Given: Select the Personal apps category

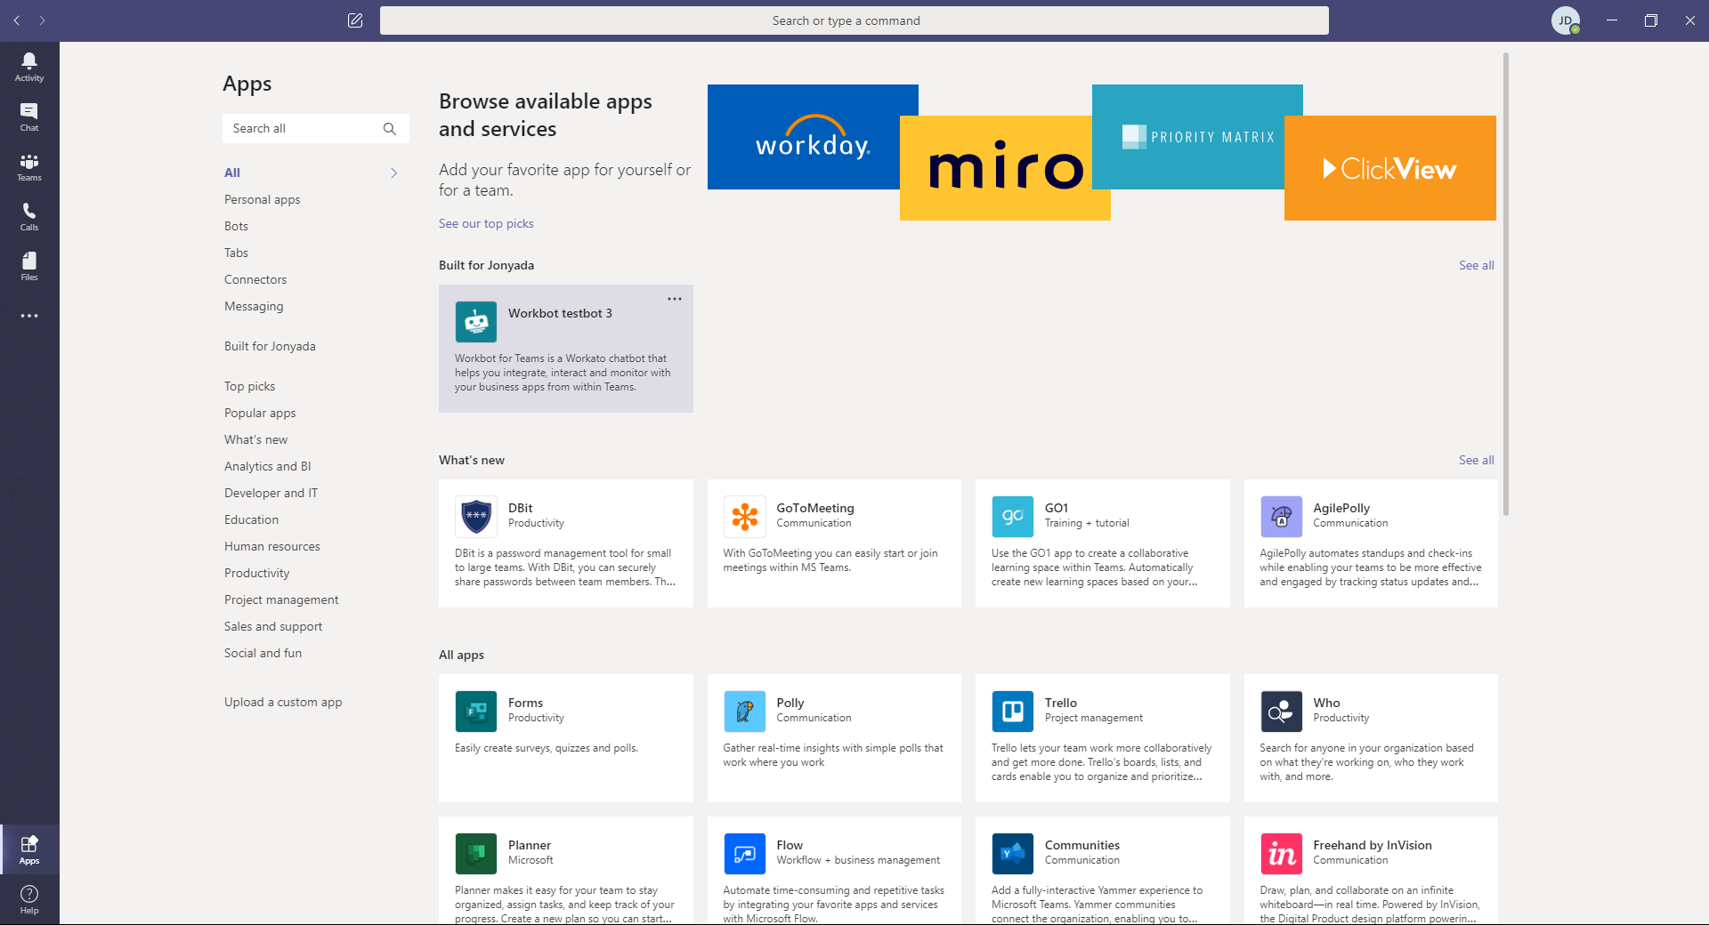Looking at the screenshot, I should (262, 199).
